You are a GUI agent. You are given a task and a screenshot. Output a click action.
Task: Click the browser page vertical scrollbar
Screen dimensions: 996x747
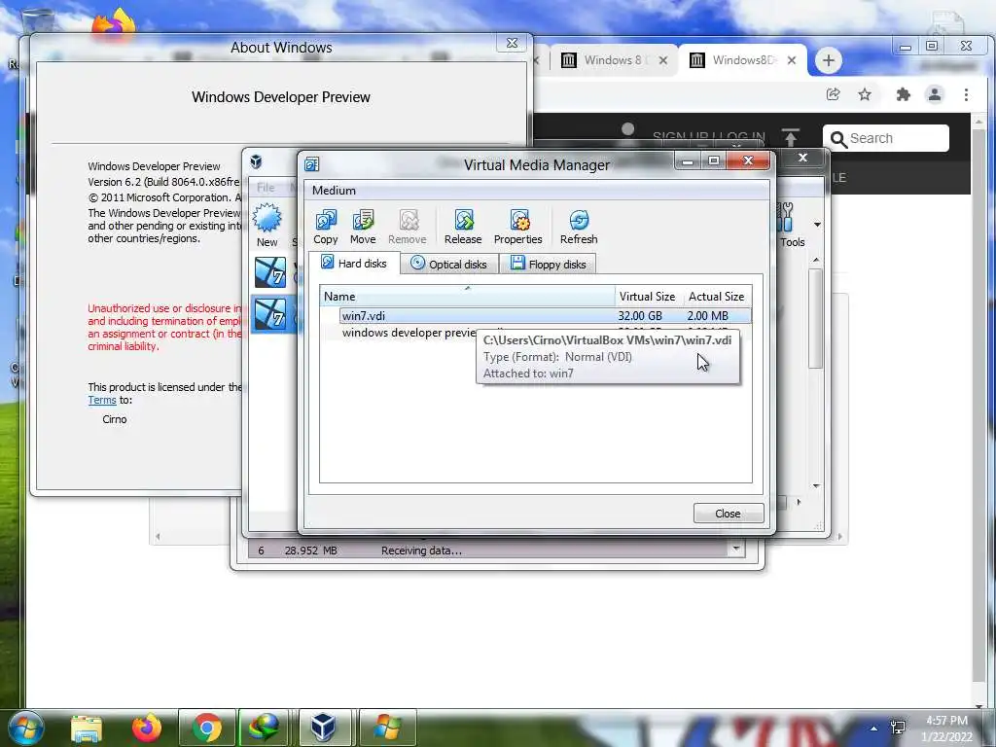coord(979,407)
